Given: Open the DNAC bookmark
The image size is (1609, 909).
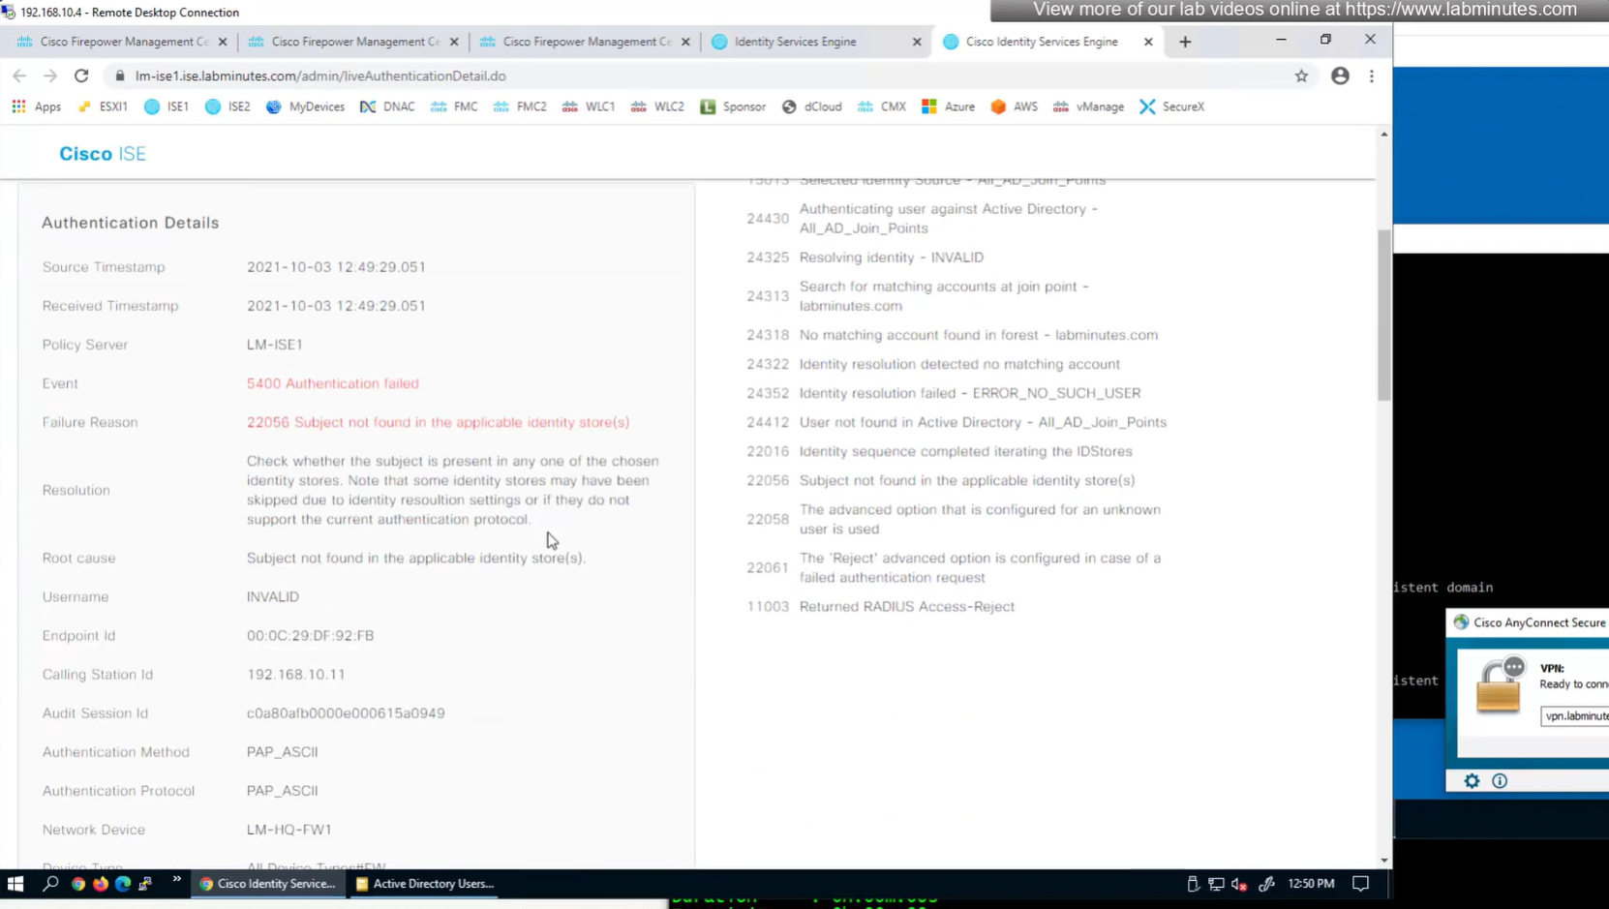Looking at the screenshot, I should click(x=387, y=106).
